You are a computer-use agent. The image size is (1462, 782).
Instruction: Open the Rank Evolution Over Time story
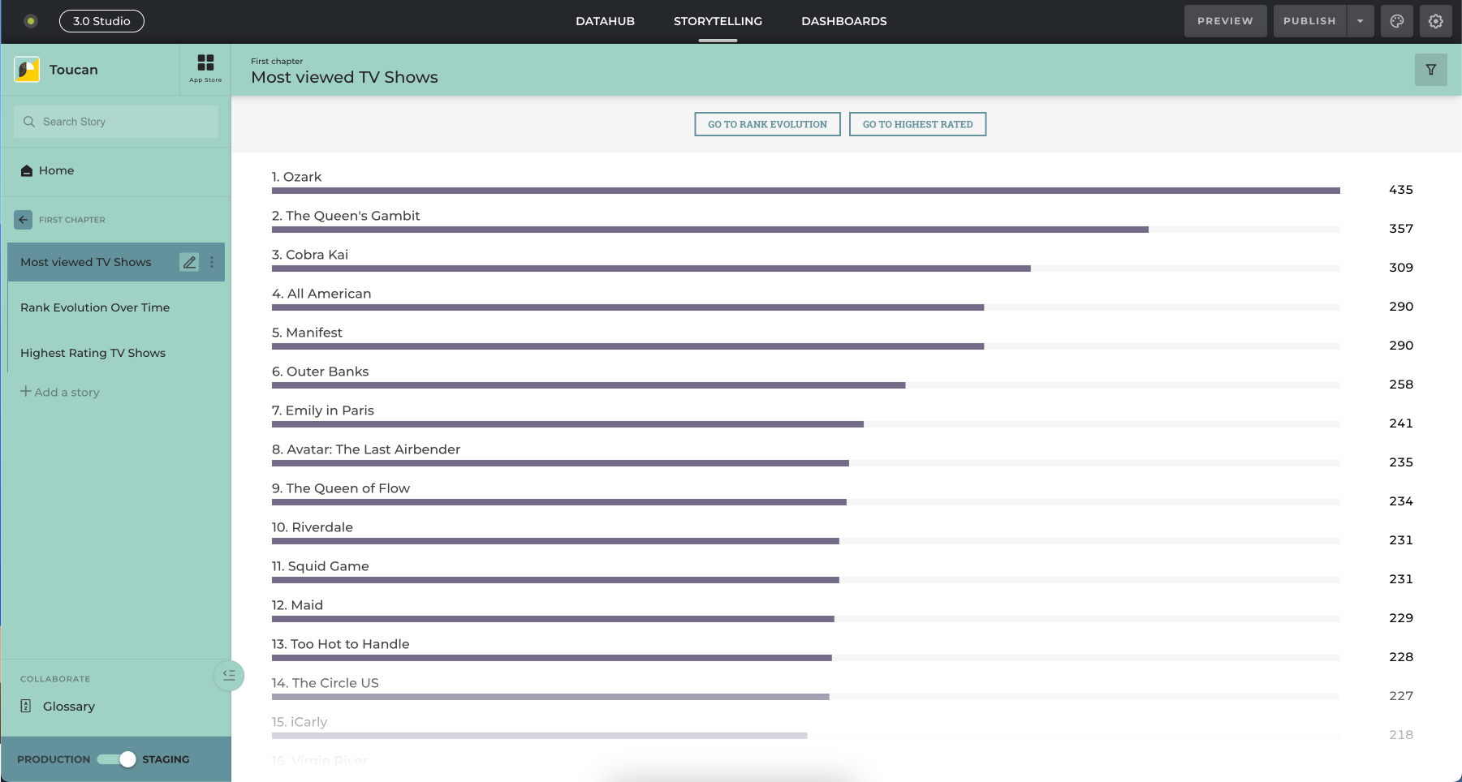(95, 307)
